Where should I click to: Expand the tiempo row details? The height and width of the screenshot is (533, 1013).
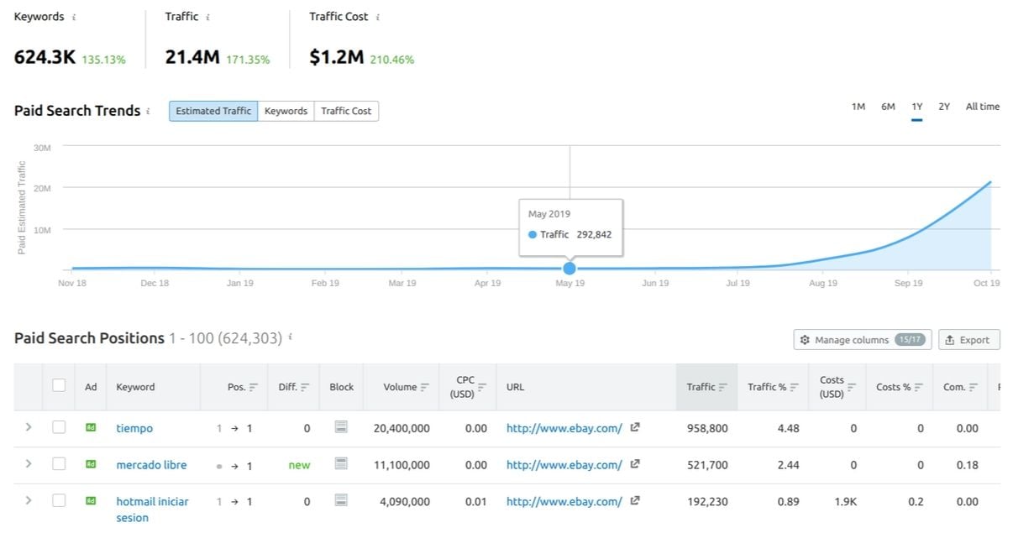29,427
